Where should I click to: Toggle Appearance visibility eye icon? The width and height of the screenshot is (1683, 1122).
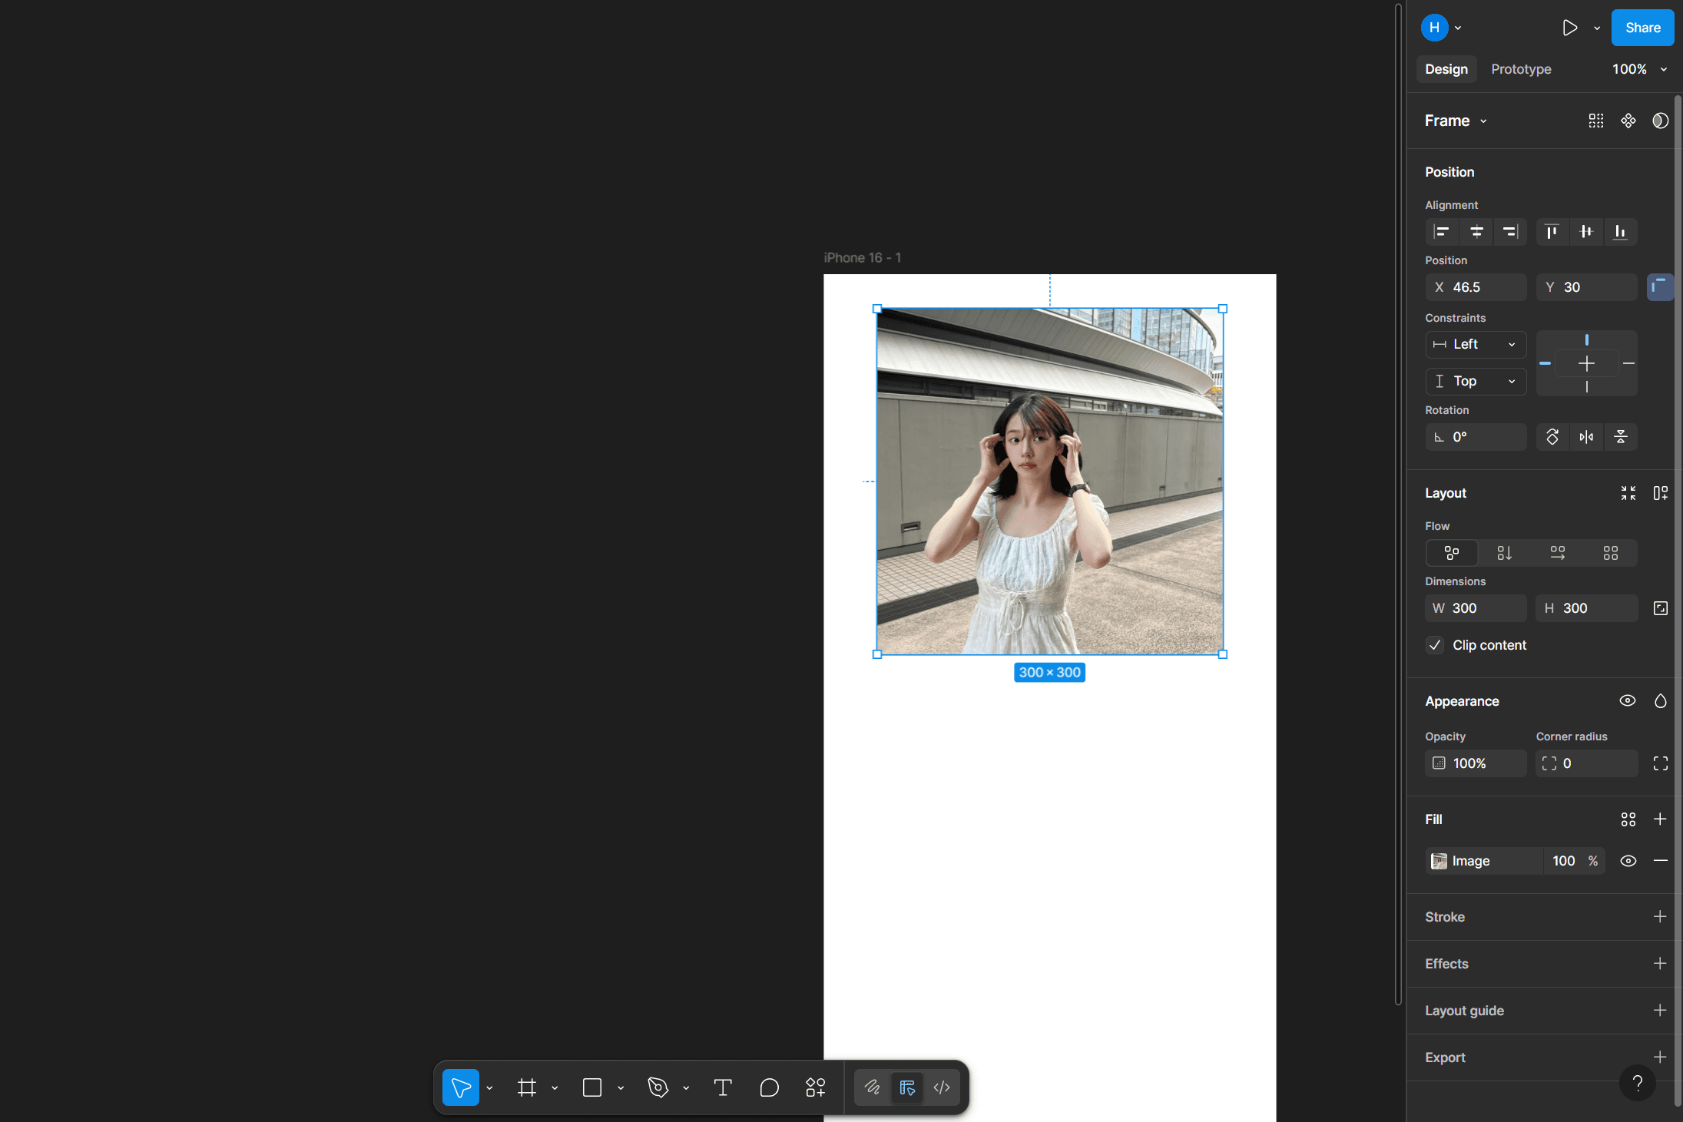(x=1628, y=700)
